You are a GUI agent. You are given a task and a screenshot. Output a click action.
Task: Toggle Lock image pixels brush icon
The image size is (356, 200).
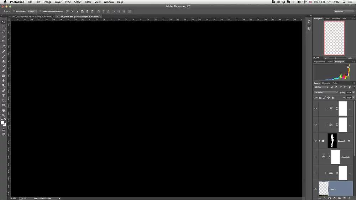click(x=324, y=98)
